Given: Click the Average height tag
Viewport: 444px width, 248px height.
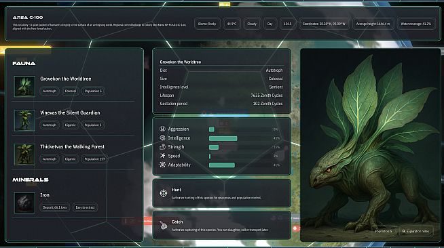Looking at the screenshot, I should pos(373,24).
